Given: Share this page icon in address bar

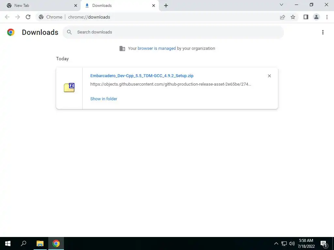Looking at the screenshot, I should coord(282,17).
